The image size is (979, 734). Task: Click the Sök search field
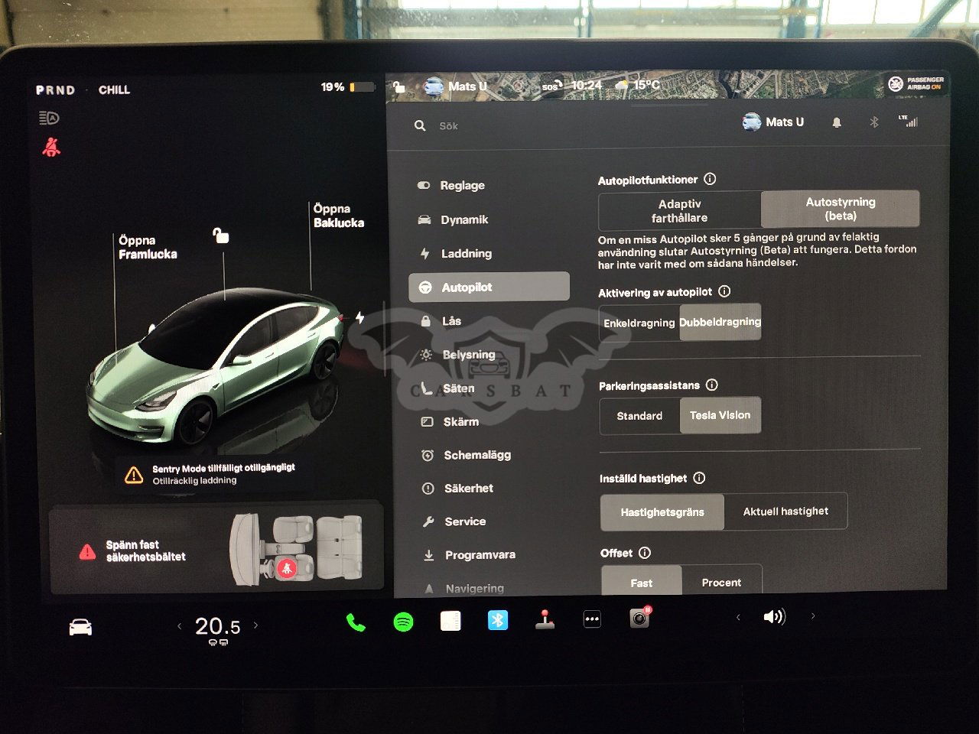(535, 126)
